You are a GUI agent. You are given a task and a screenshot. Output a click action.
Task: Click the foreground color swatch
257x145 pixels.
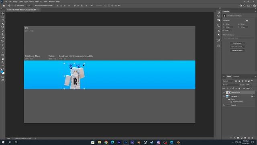coord(2,72)
